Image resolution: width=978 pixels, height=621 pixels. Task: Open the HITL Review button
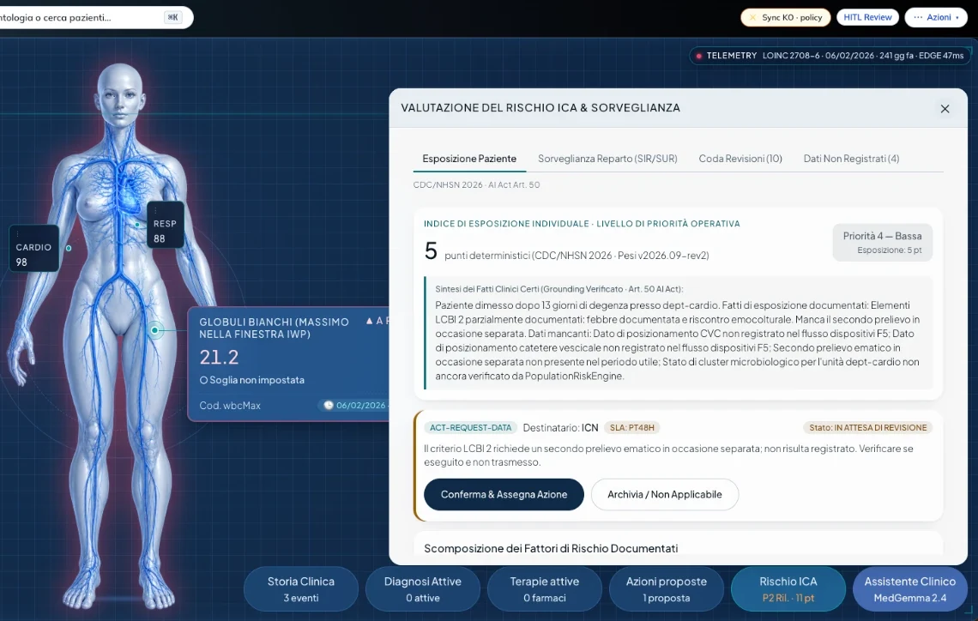coord(867,17)
